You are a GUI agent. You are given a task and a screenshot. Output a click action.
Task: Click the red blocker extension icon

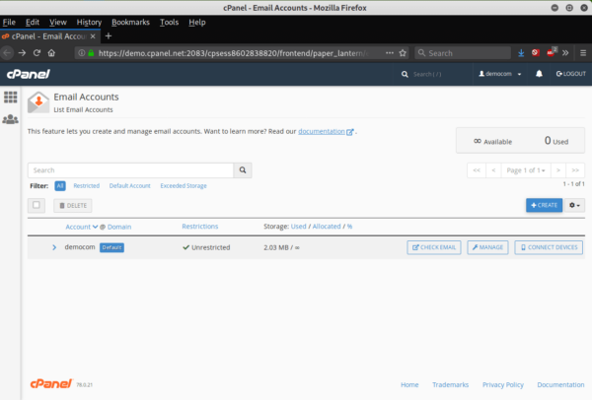point(536,53)
